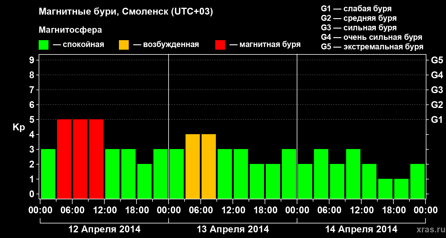Screen dimensions: 446x238
Task: Click the green 'спокойная' legend swatch
Action: (44, 45)
